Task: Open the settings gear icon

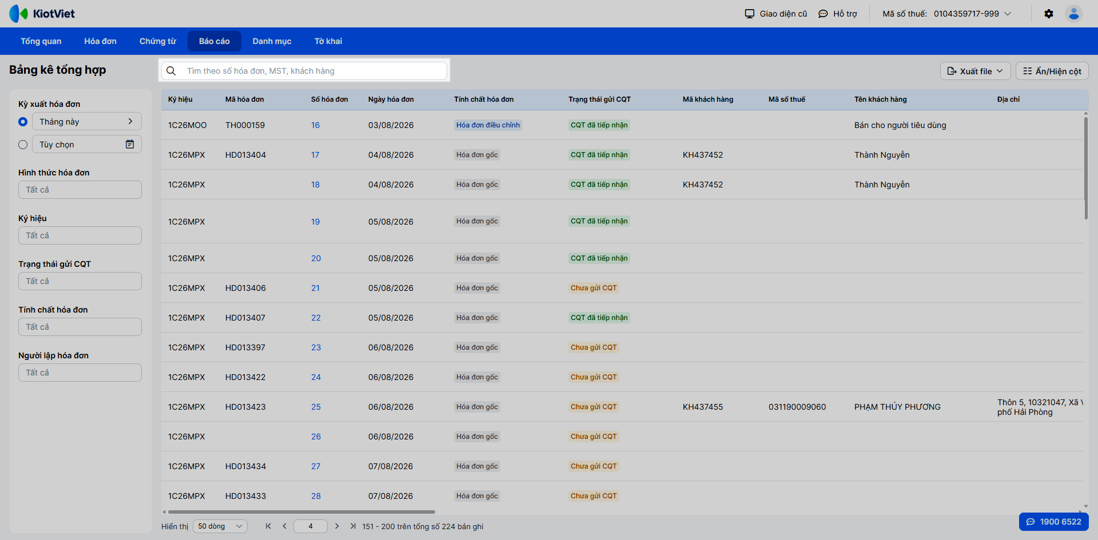Action: (x=1048, y=14)
